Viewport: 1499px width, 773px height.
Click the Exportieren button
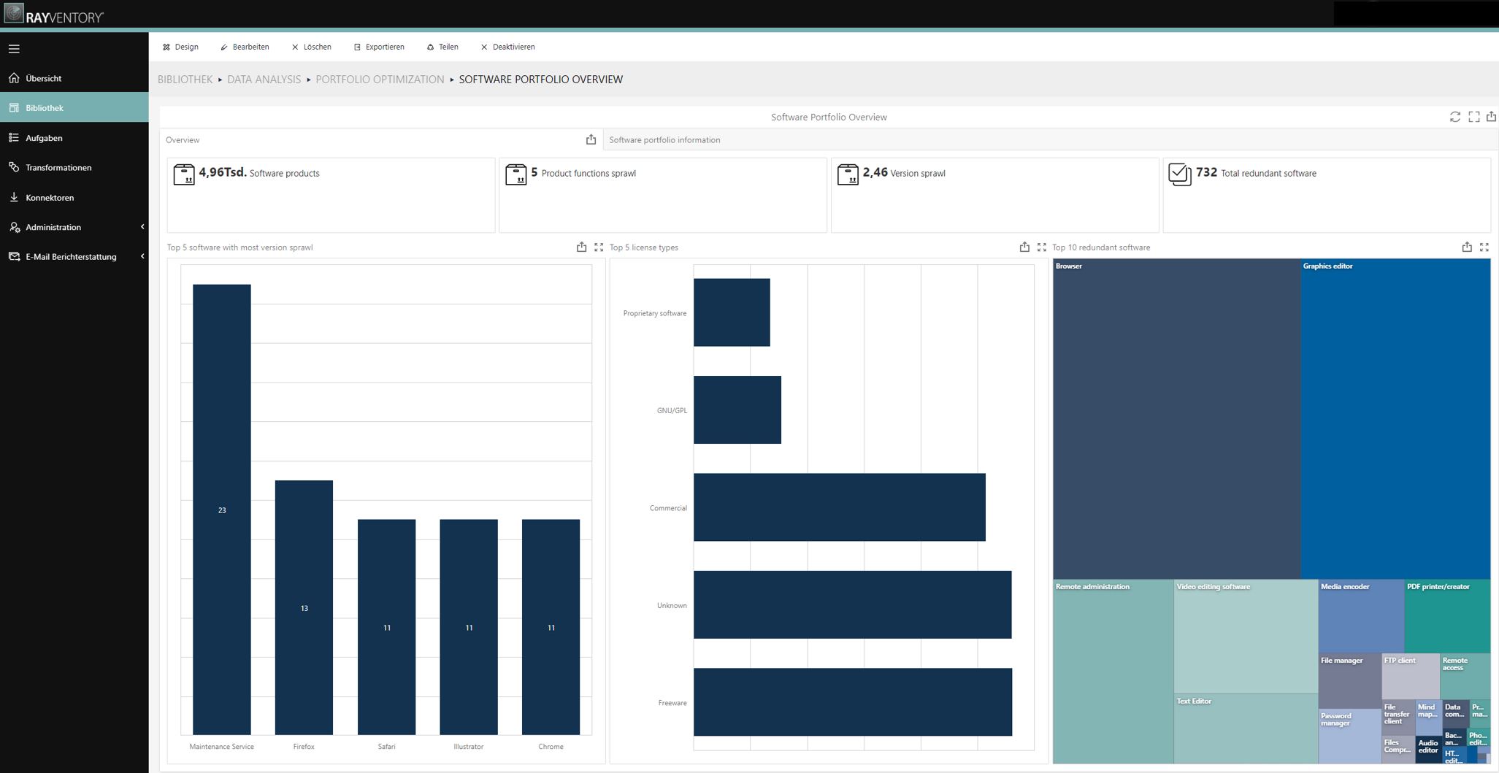click(x=378, y=47)
